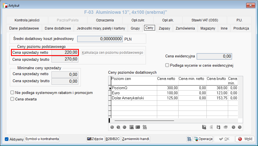Viewport: 258px width, 146px height.
Task: Open the 'Dane podstawowe' tab
Action: tap(24, 28)
